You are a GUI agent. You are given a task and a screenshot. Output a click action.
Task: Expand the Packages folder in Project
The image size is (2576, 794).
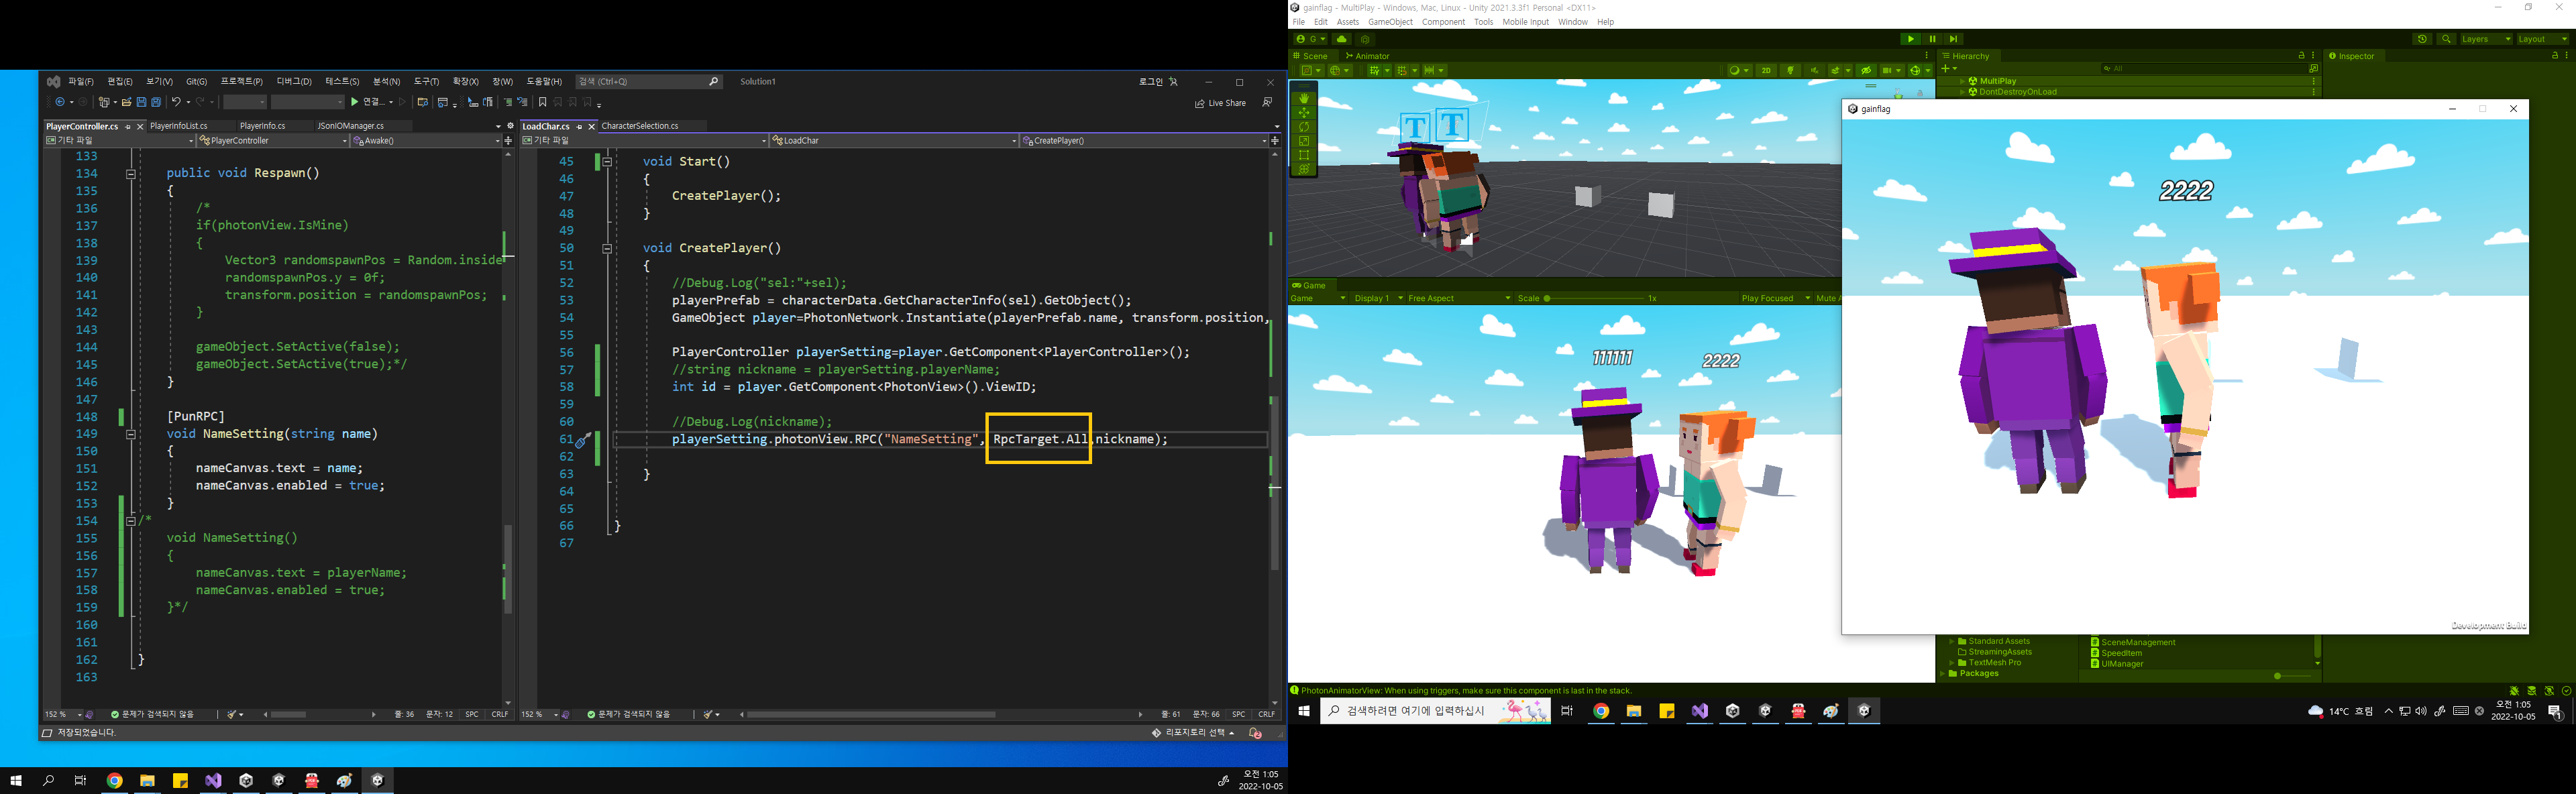tap(1943, 674)
